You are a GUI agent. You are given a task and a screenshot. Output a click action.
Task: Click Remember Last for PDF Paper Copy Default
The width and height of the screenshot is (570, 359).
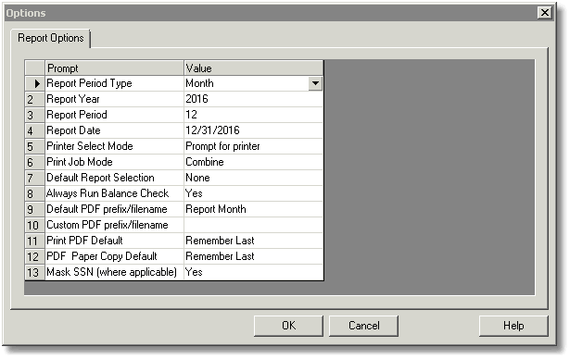coord(253,256)
